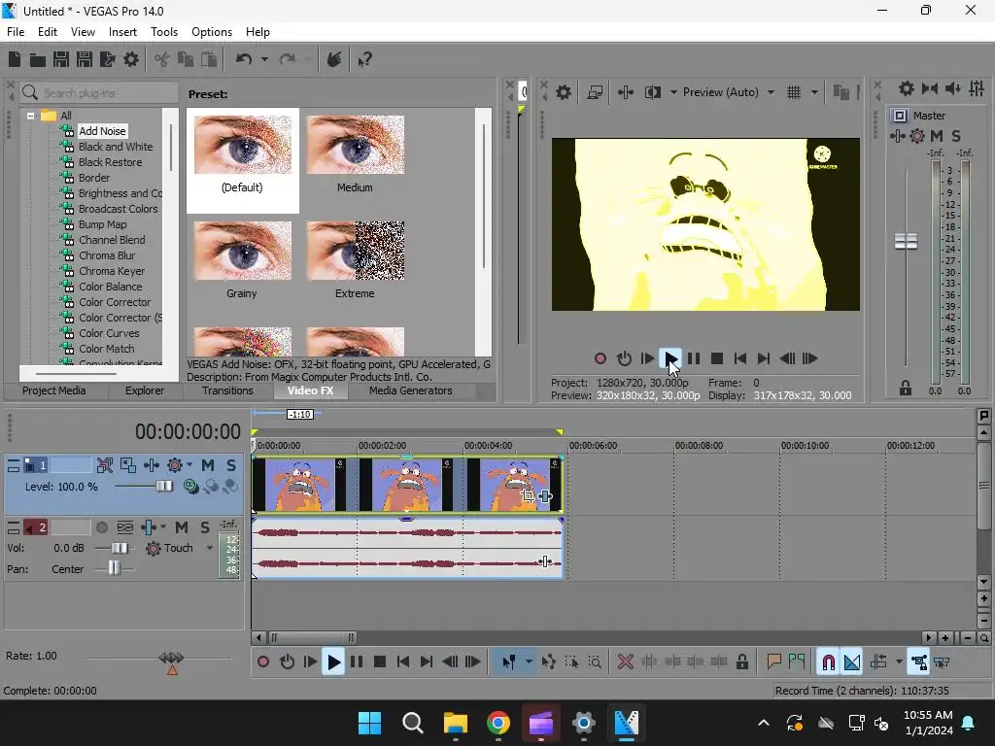
Task: Select the Normal Edit tool icon
Action: [x=508, y=662]
